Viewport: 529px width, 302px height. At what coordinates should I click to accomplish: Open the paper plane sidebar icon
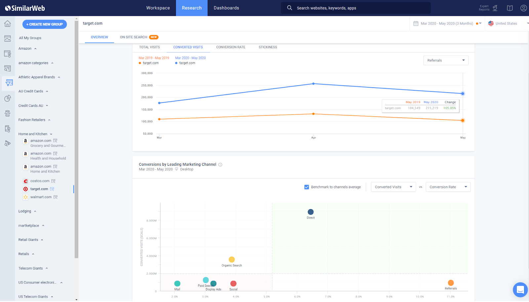click(8, 144)
